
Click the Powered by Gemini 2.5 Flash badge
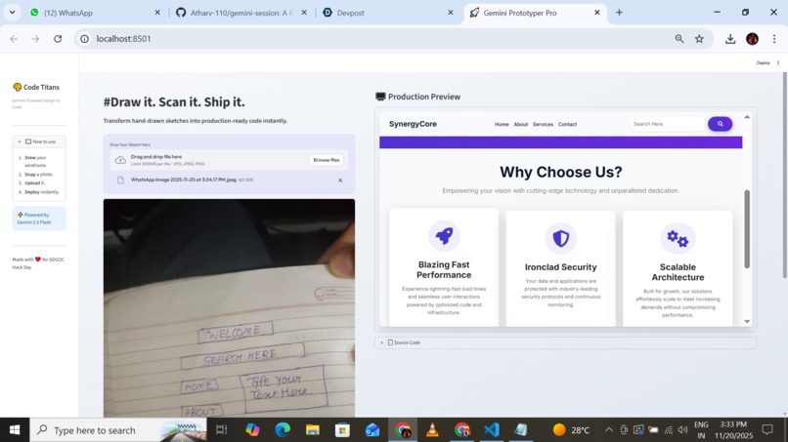click(39, 219)
